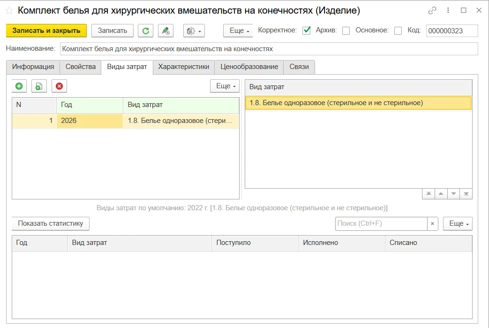Enable the Основное checkbox
489x328 pixels.
(x=398, y=31)
